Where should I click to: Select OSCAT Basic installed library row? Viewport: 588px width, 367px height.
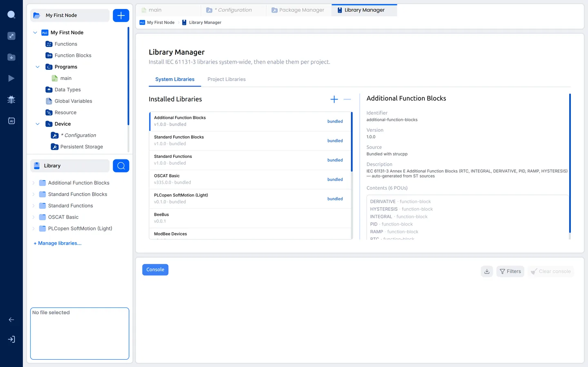click(250, 179)
